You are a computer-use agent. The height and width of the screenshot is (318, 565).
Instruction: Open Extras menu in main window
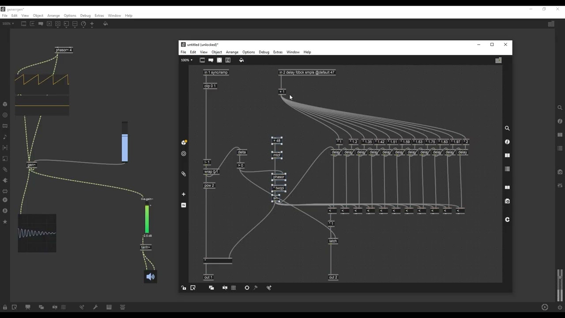[99, 15]
